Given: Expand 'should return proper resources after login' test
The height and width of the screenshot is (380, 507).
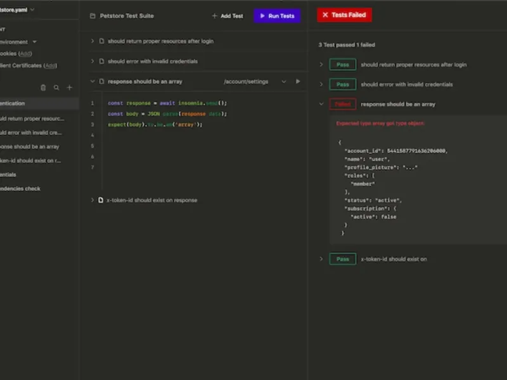Looking at the screenshot, I should click(x=93, y=41).
